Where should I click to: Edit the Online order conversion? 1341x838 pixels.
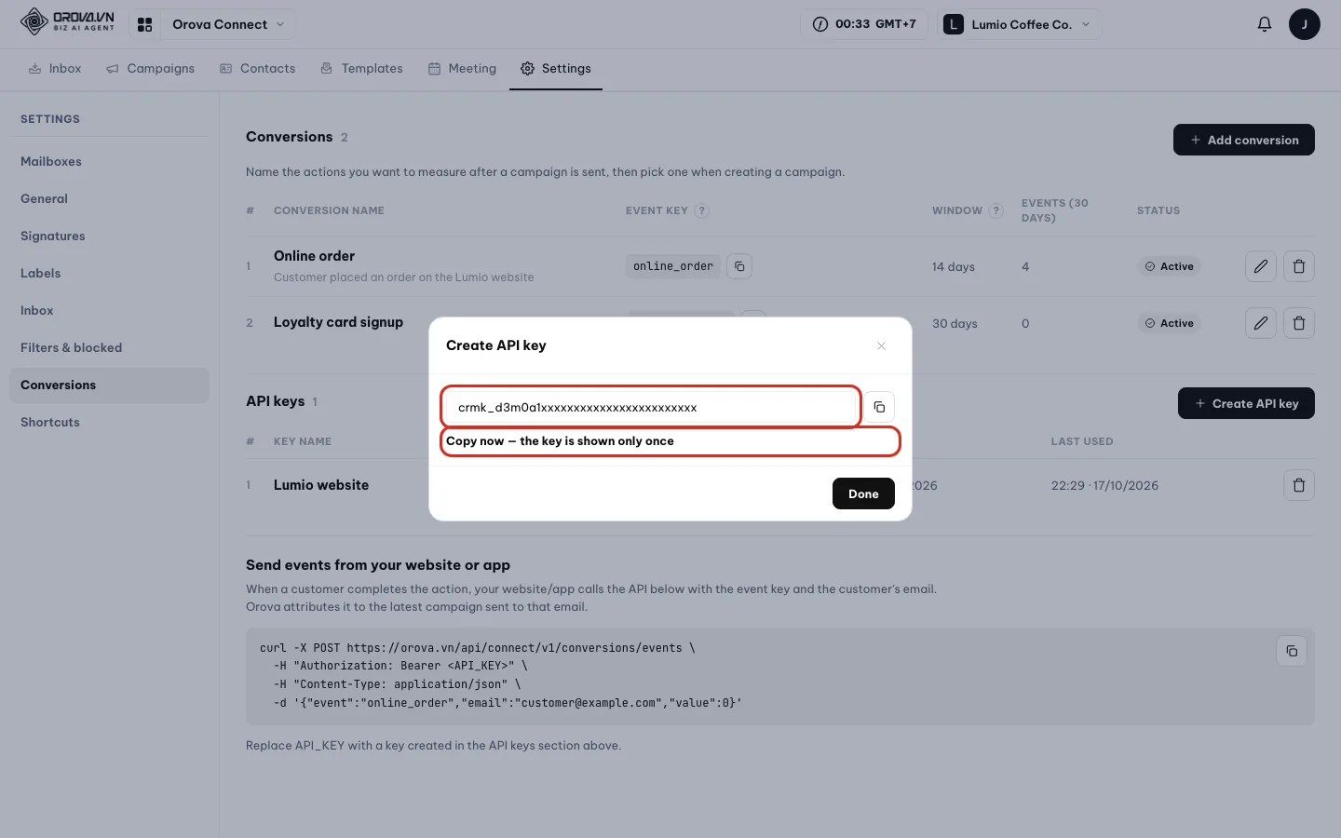1261,266
